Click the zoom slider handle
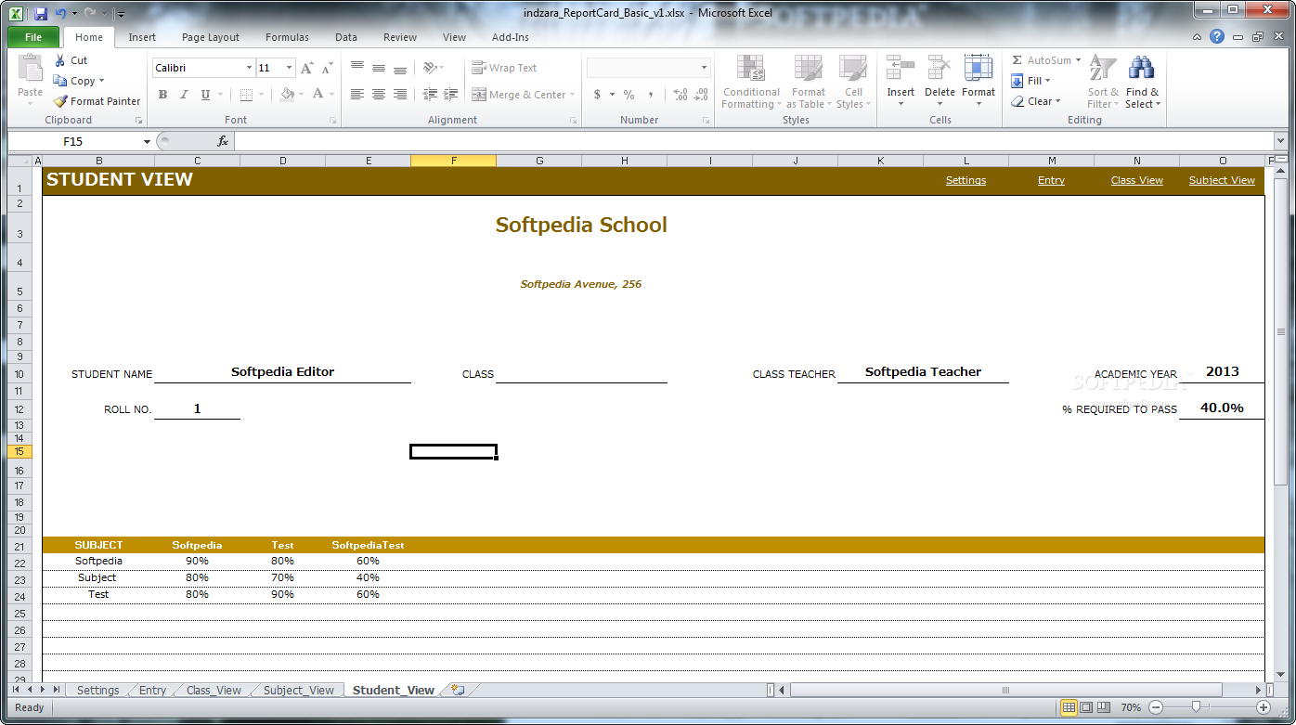 pyautogui.click(x=1196, y=707)
